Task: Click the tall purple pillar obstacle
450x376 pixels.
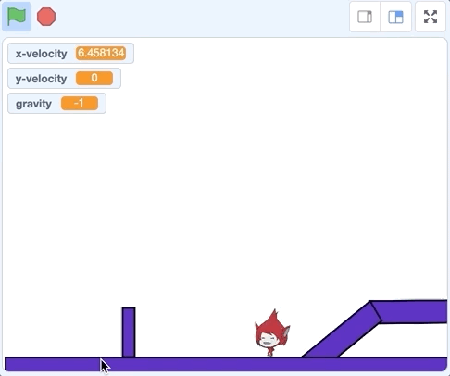Action: 129,332
